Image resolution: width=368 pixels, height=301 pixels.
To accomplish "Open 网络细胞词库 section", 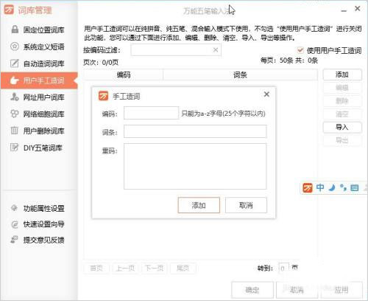I will (39, 114).
